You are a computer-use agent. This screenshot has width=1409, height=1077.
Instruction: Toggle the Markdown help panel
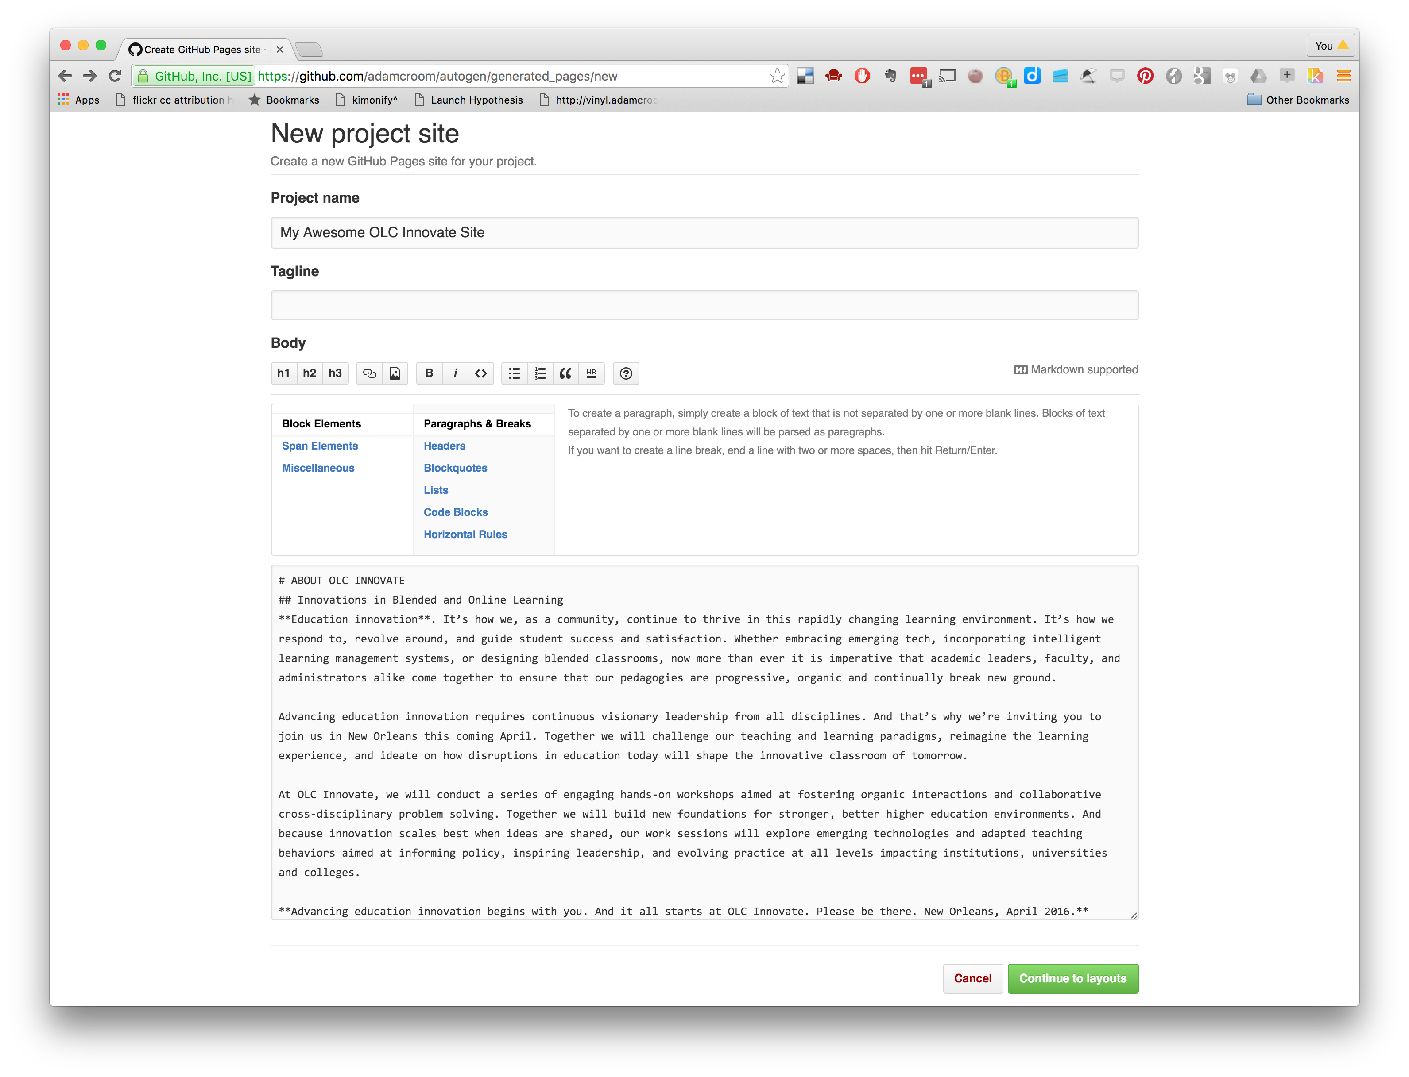(626, 373)
